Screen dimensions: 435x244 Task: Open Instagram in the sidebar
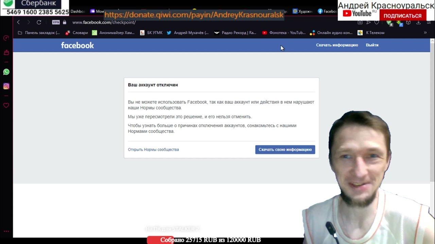click(x=6, y=86)
